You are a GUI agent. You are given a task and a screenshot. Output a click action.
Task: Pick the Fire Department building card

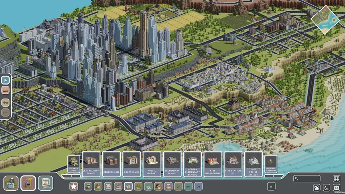213,164
